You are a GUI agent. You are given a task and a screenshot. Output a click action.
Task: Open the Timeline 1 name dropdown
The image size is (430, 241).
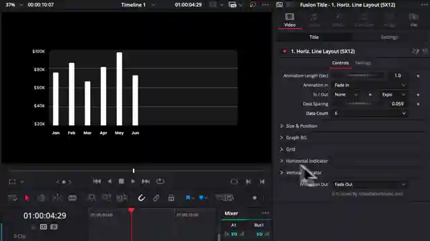click(x=138, y=5)
